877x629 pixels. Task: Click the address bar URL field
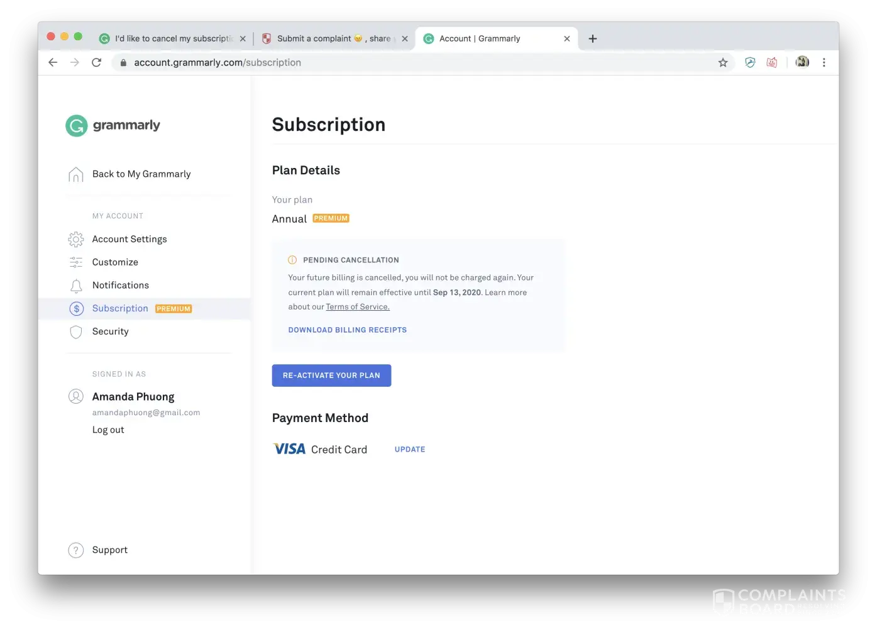pyautogui.click(x=377, y=62)
